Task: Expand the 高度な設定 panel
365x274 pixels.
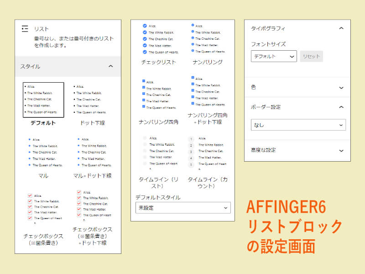Action: click(297, 150)
